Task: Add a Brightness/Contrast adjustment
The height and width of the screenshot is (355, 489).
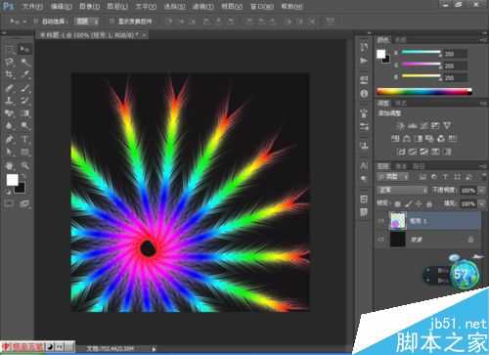Action: click(x=400, y=125)
